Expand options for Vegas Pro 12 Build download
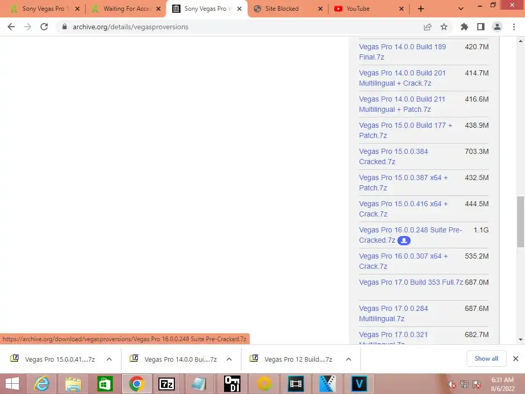Image resolution: width=525 pixels, height=394 pixels. tap(349, 359)
